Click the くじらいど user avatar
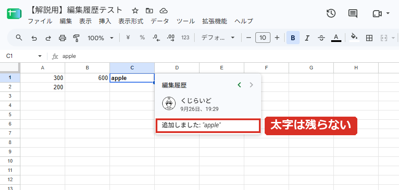Viewport: 399px width, 190px height. 168,103
